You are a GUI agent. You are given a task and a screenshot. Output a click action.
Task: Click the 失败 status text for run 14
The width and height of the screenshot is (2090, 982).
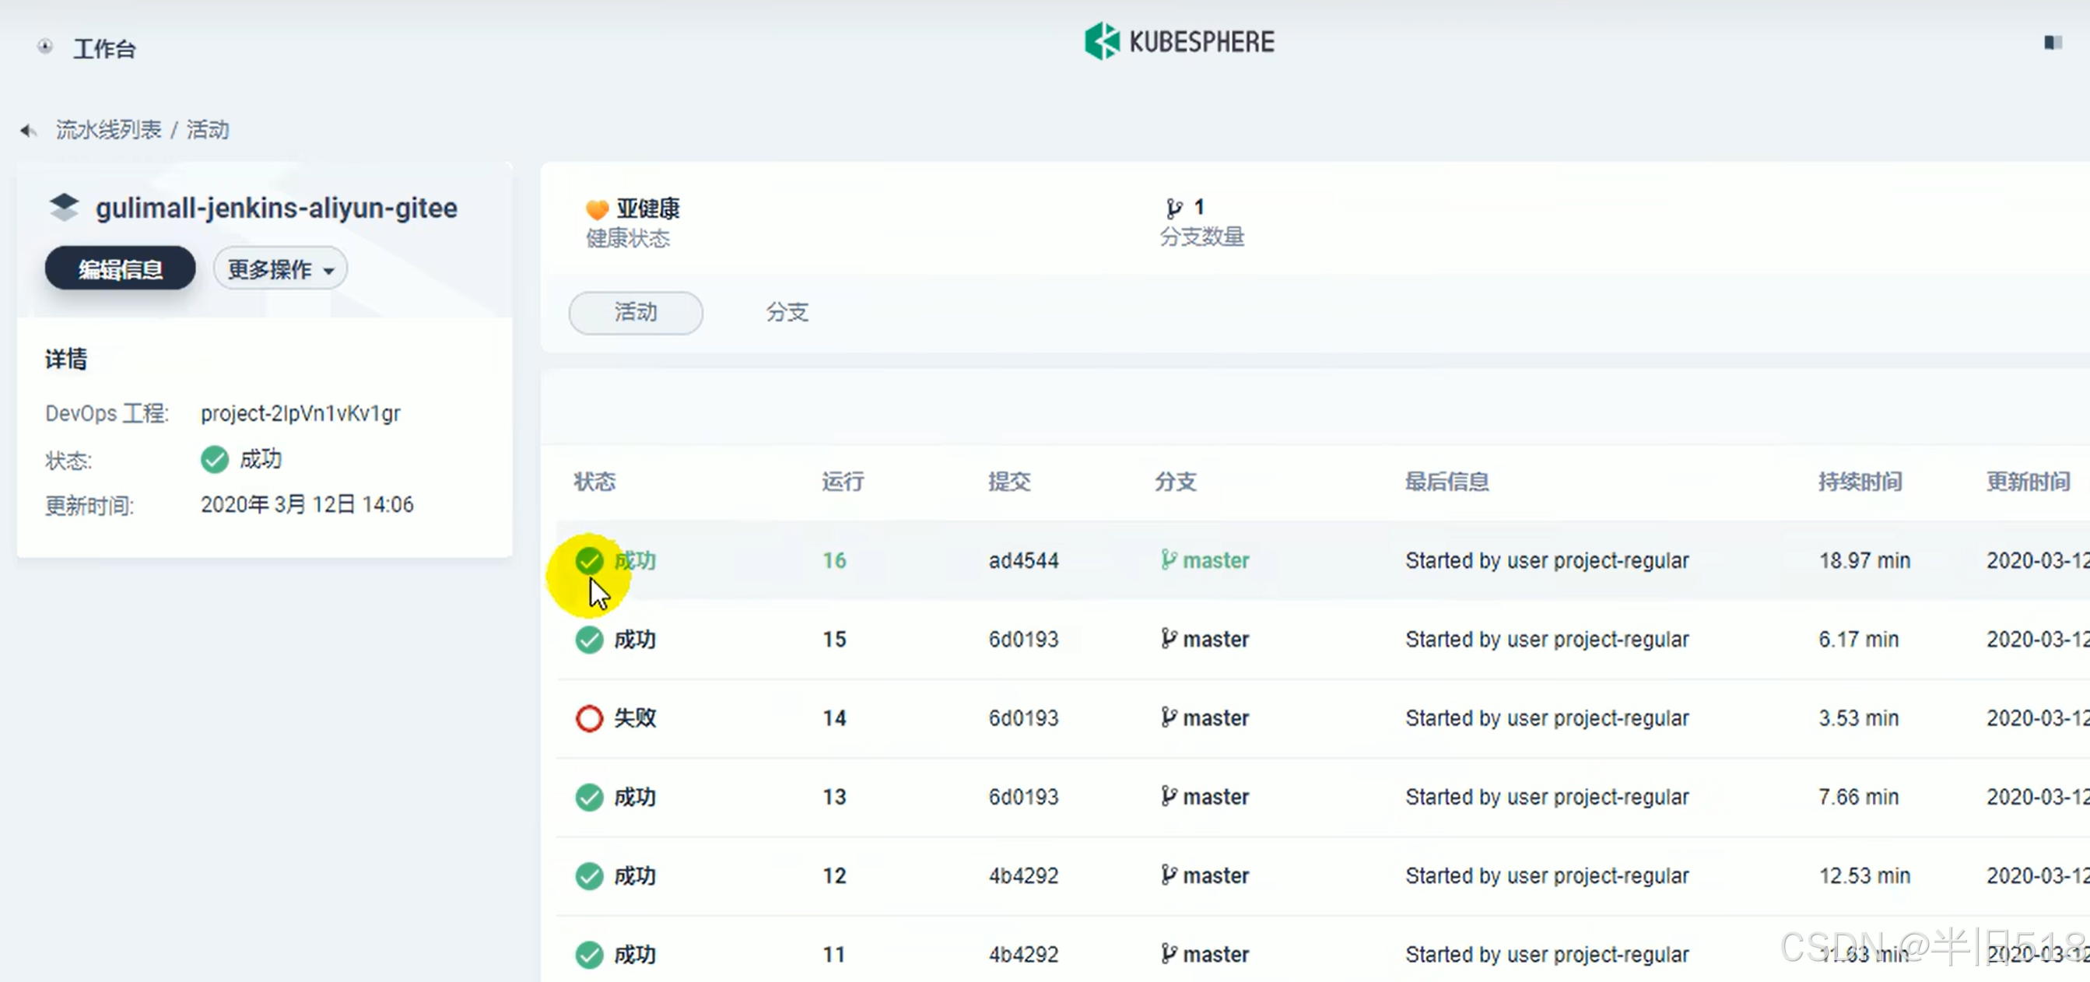click(635, 717)
